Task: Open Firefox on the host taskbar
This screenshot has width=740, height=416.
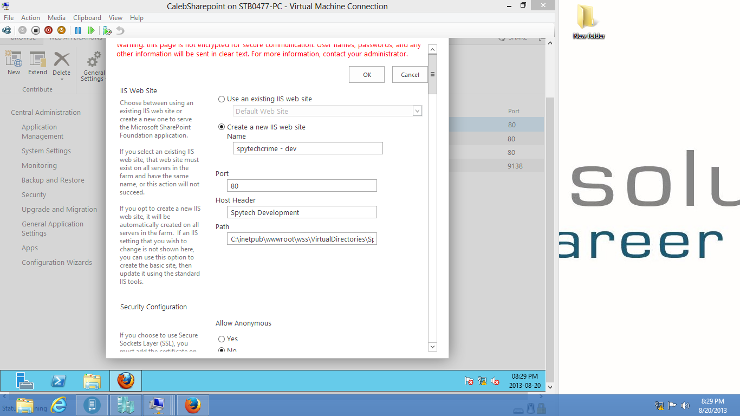Action: (x=192, y=405)
